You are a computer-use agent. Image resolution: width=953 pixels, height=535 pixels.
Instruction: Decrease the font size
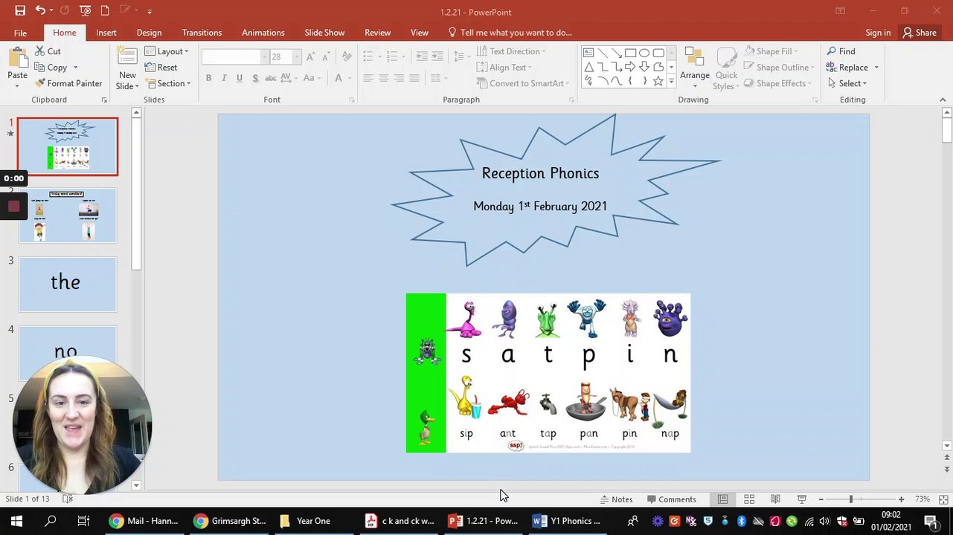pyautogui.click(x=327, y=57)
